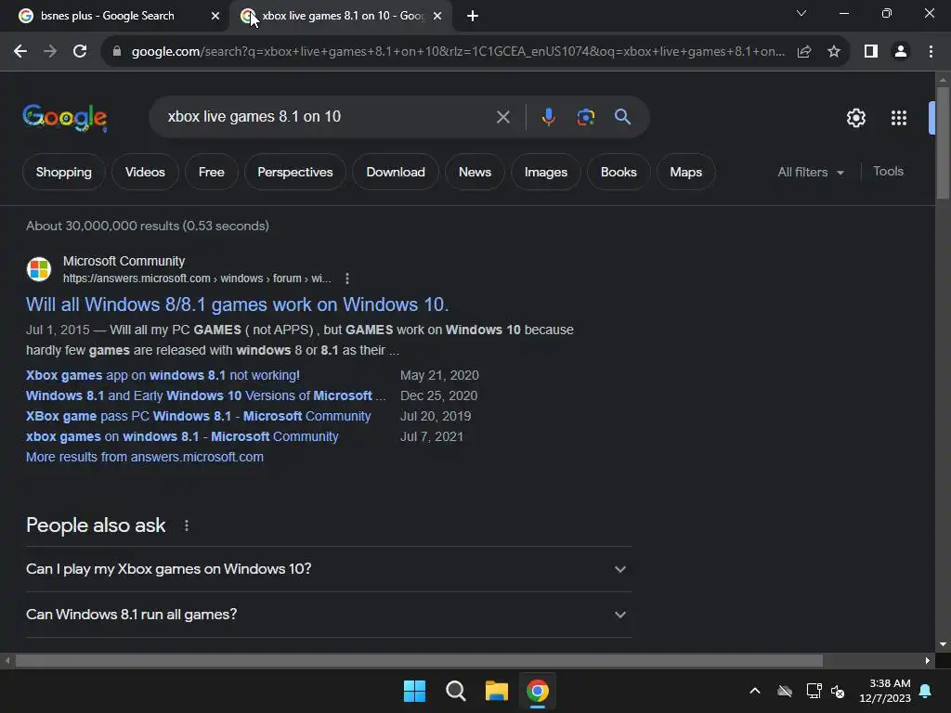
Task: Select the Download filter chip
Action: (x=396, y=172)
